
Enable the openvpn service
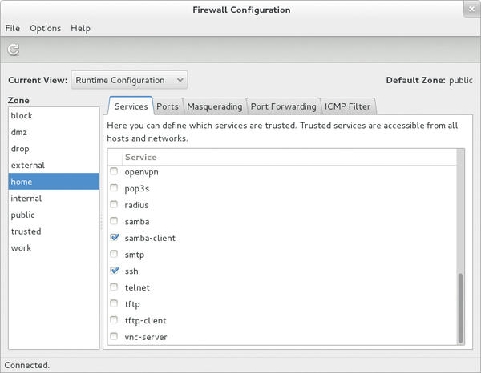tap(114, 171)
